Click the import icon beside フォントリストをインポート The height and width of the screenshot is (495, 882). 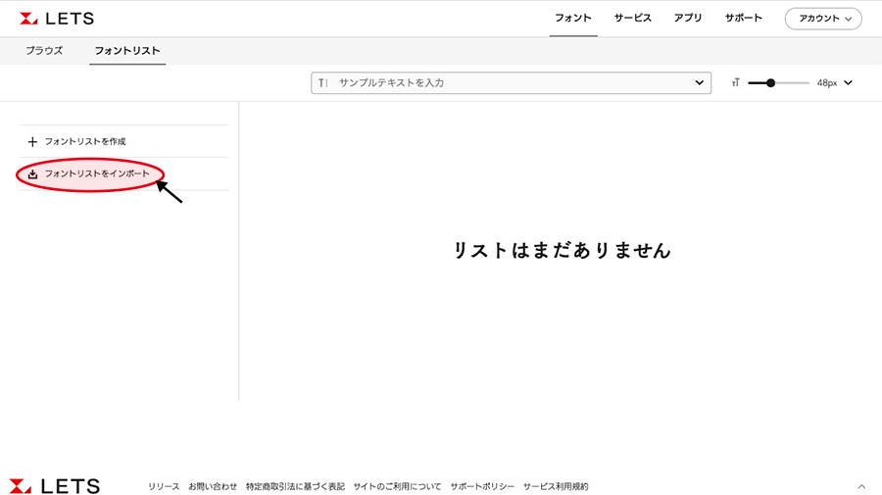(32, 174)
